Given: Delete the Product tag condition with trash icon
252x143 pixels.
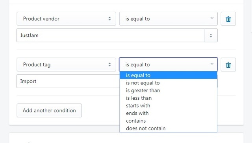Looking at the screenshot, I should (228, 64).
